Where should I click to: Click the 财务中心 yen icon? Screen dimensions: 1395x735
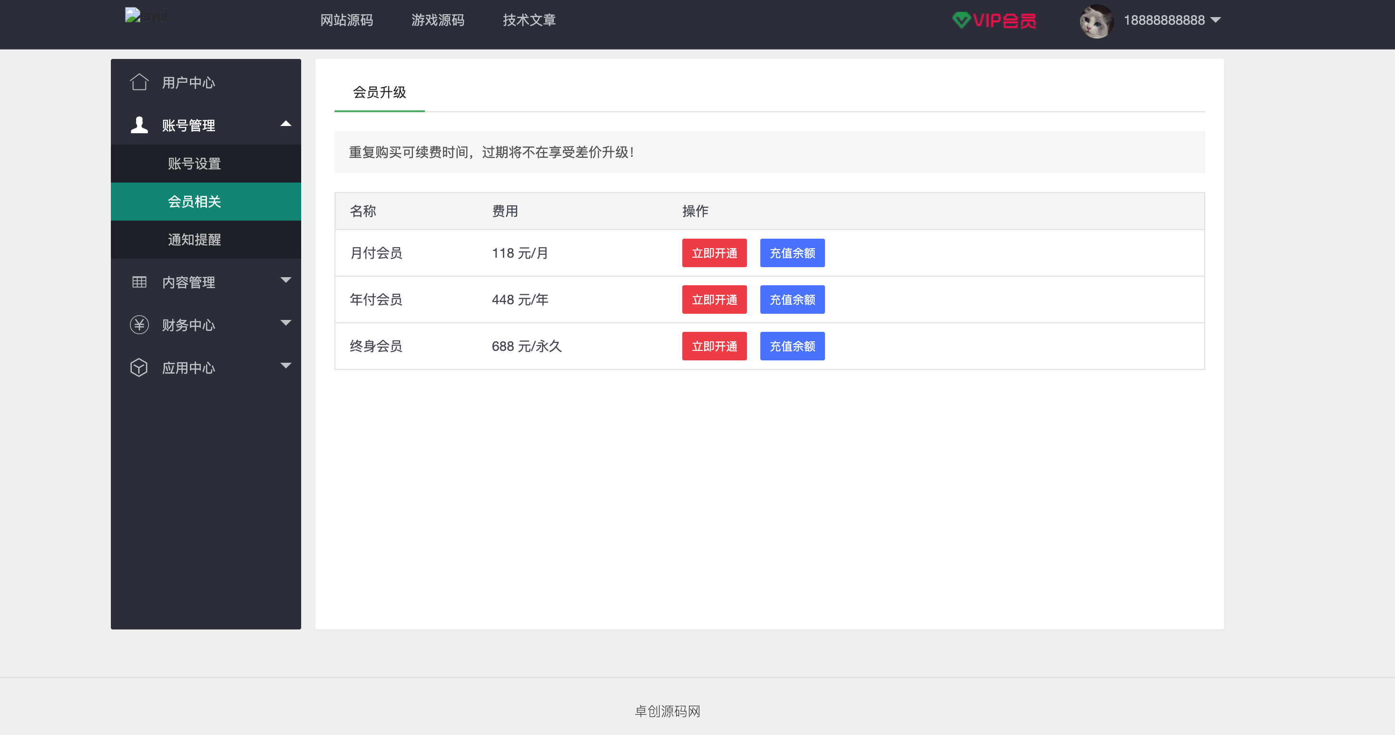click(x=139, y=325)
